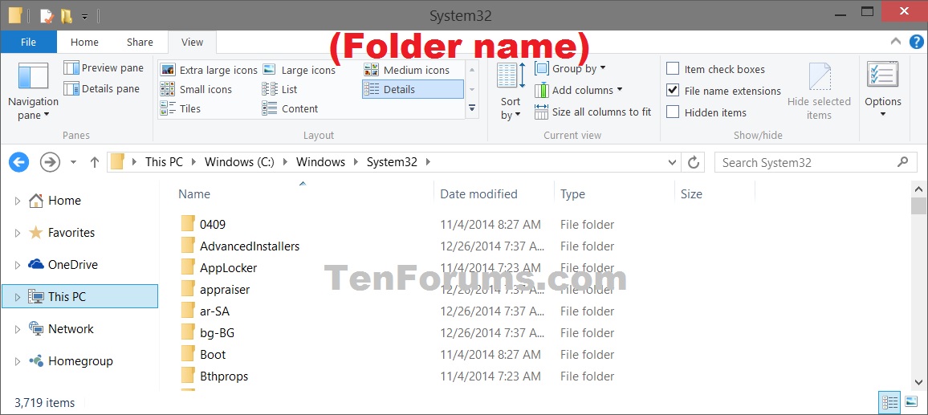Open recent locations dropdown arrow

tap(73, 162)
